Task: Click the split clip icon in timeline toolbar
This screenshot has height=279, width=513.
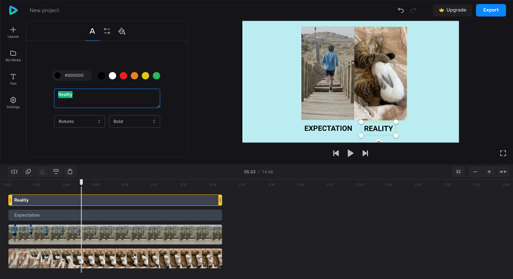Action: point(14,172)
